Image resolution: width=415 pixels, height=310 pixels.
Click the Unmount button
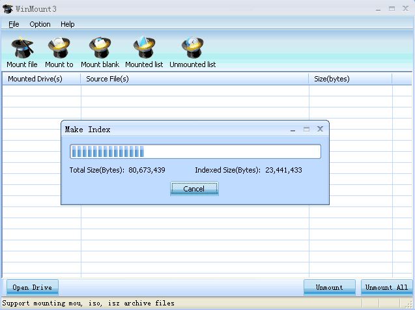pyautogui.click(x=330, y=287)
